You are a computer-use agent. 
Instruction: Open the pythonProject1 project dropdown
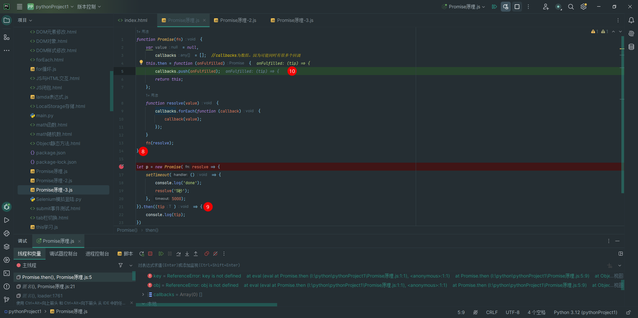pyautogui.click(x=51, y=7)
